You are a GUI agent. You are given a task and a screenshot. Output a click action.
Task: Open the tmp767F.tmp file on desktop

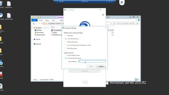(9, 16)
